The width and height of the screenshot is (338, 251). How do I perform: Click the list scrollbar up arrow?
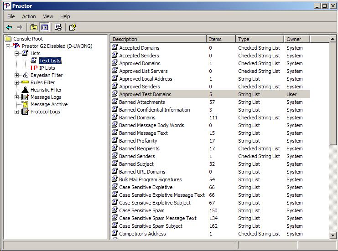(333, 39)
